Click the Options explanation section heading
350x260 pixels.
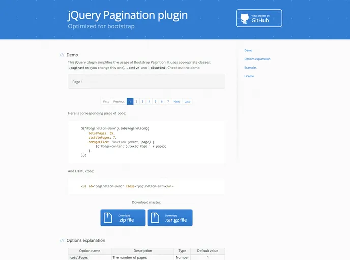tap(85, 240)
